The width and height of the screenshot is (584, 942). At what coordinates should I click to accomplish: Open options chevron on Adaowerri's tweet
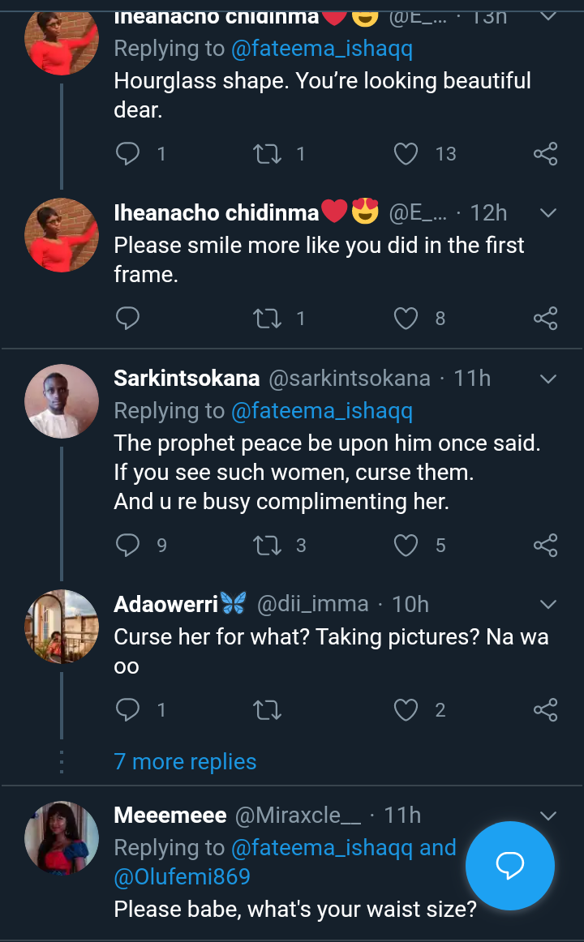(x=548, y=604)
